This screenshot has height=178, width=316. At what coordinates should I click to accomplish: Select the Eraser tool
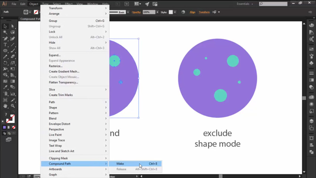(x=13, y=57)
